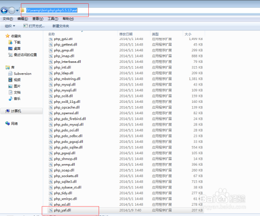Click the 1,381 KB size cell
This screenshot has height=216, width=260.
(196, 79)
